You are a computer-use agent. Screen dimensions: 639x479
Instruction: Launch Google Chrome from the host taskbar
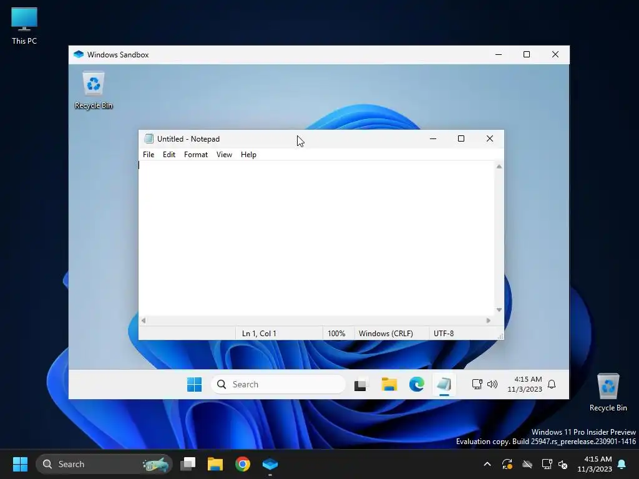coord(243,464)
